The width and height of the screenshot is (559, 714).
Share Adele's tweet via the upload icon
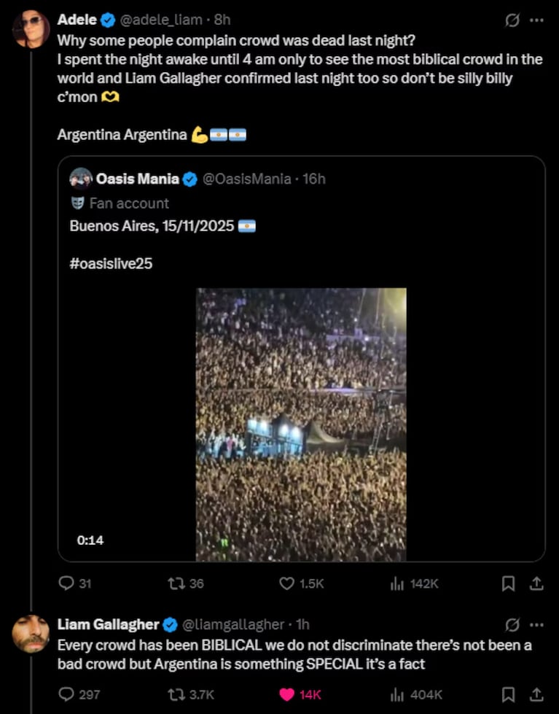[x=536, y=583]
